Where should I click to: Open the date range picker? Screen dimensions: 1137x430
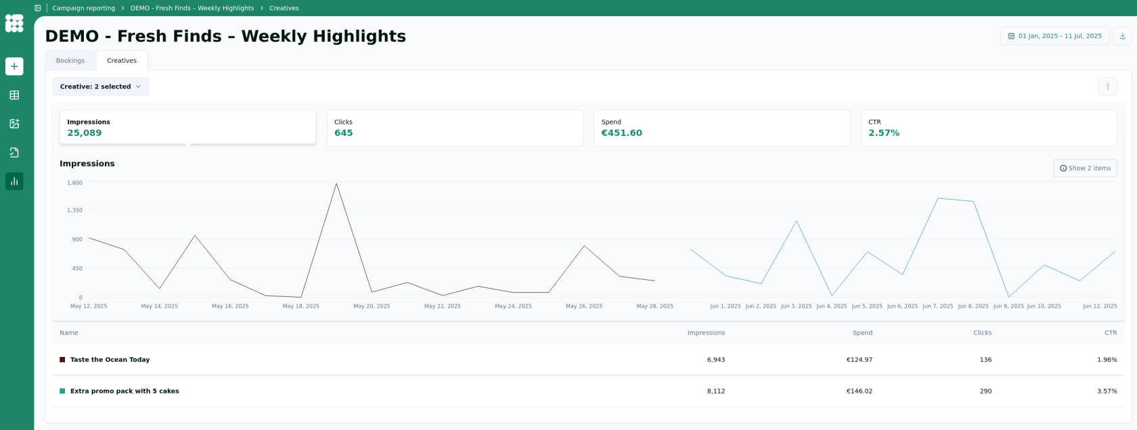pyautogui.click(x=1054, y=36)
